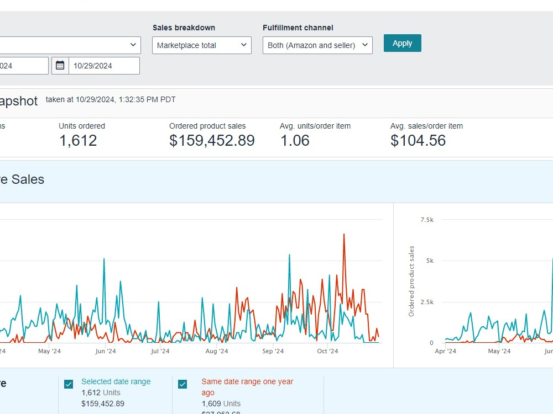Viewport: 553px width, 414px height.
Task: Click the 10/29/2024 end date field
Action: point(104,66)
